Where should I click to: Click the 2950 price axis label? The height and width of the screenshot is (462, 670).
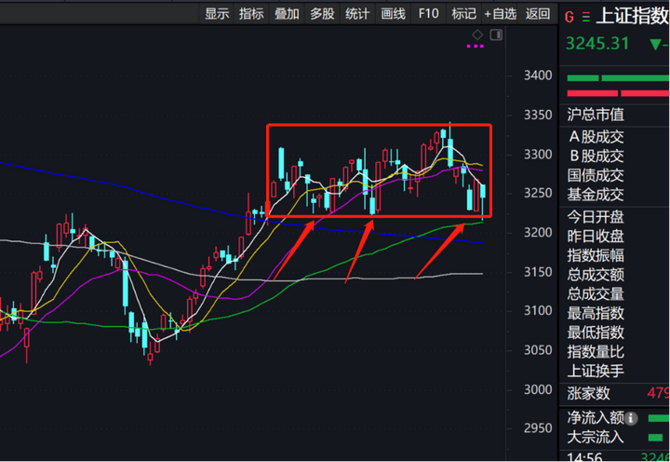pyautogui.click(x=538, y=428)
